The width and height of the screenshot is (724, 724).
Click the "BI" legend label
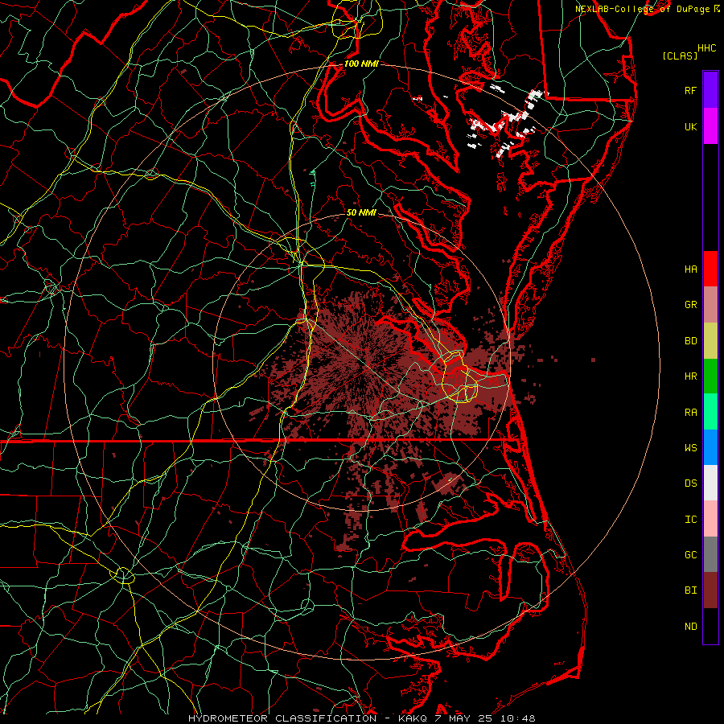point(690,590)
